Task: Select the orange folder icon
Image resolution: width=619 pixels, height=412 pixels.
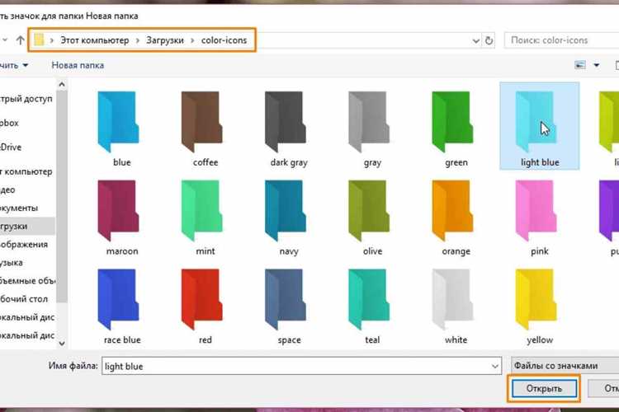Action: (452, 211)
